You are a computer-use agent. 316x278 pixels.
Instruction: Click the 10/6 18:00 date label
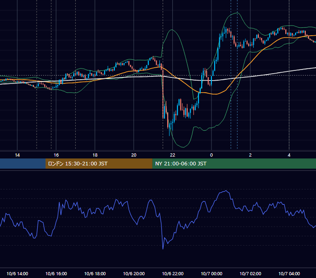pos(95,273)
